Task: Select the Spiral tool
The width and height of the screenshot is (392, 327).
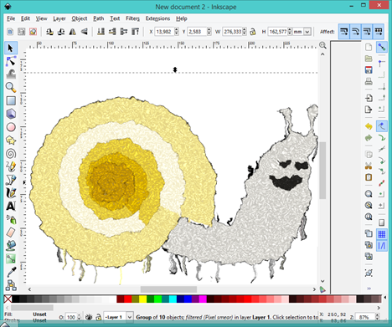Action: (x=11, y=154)
